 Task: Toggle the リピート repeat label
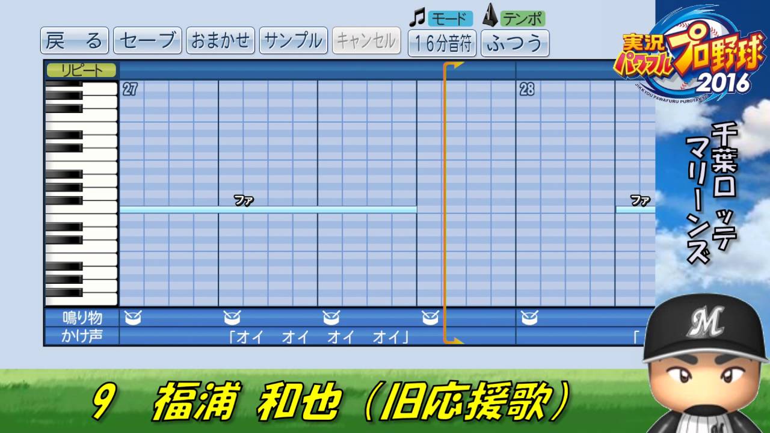click(82, 70)
